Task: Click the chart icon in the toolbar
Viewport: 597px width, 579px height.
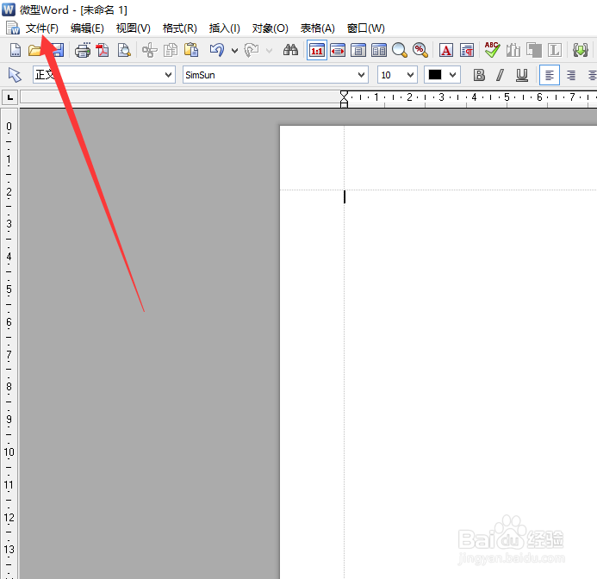Action: coord(513,50)
